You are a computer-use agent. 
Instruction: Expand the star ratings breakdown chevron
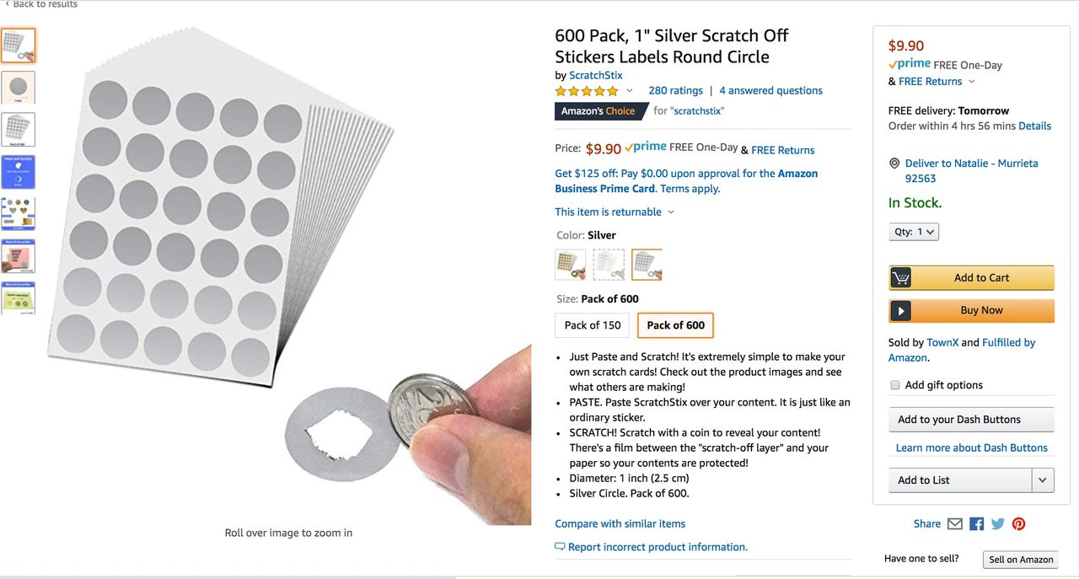(x=629, y=91)
